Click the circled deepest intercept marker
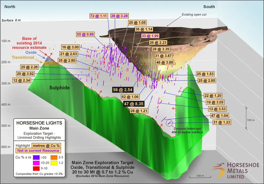This screenshot has width=264, height=184. click(x=169, y=123)
